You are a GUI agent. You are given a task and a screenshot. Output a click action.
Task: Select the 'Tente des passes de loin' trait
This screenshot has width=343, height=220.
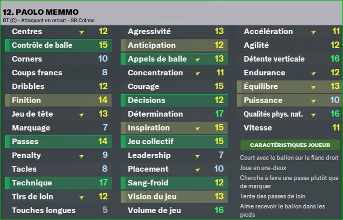[x=273, y=196]
